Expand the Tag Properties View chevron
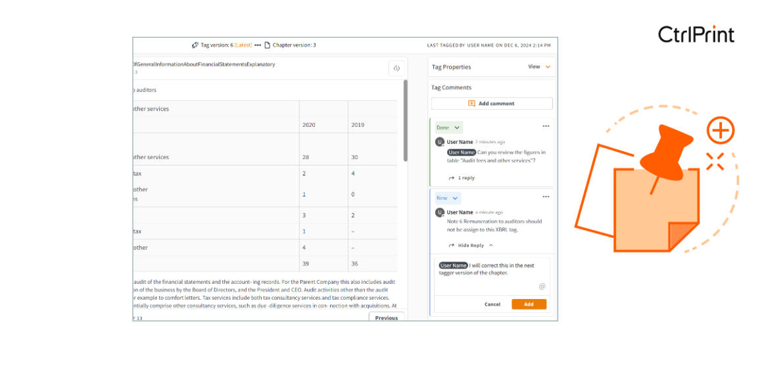This screenshot has height=372, width=760. pyautogui.click(x=548, y=67)
